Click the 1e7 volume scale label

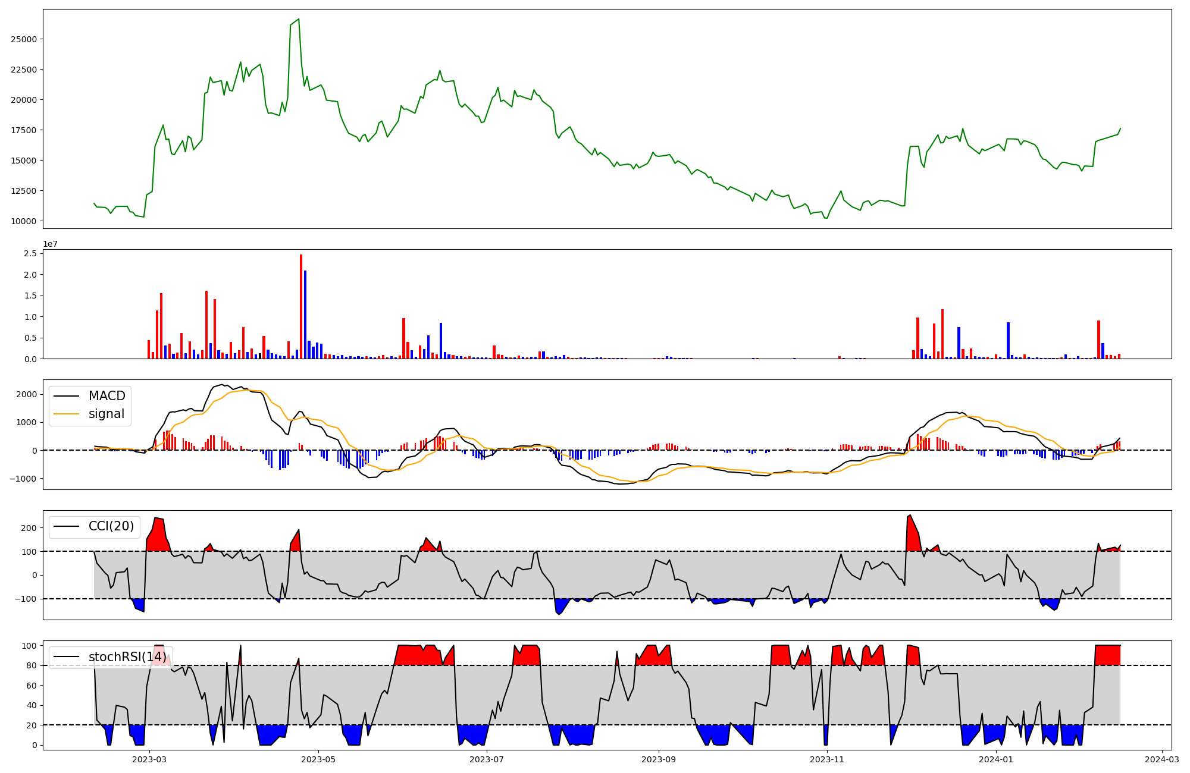tap(50, 244)
